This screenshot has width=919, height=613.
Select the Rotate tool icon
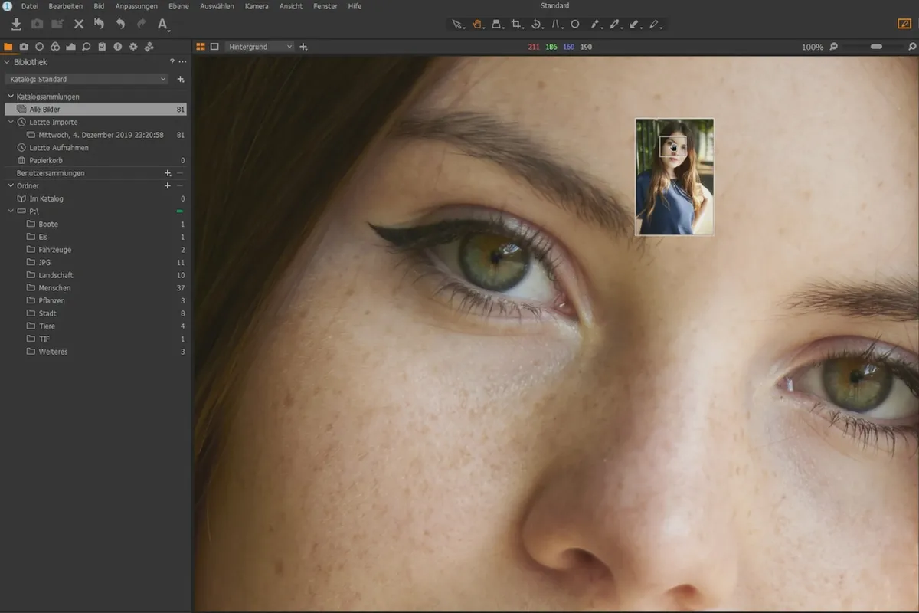tap(537, 25)
